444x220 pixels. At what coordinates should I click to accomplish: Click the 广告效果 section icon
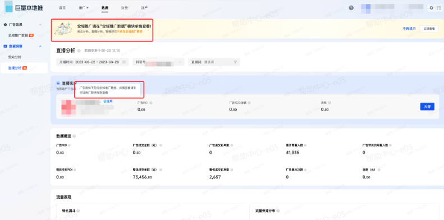click(5, 25)
